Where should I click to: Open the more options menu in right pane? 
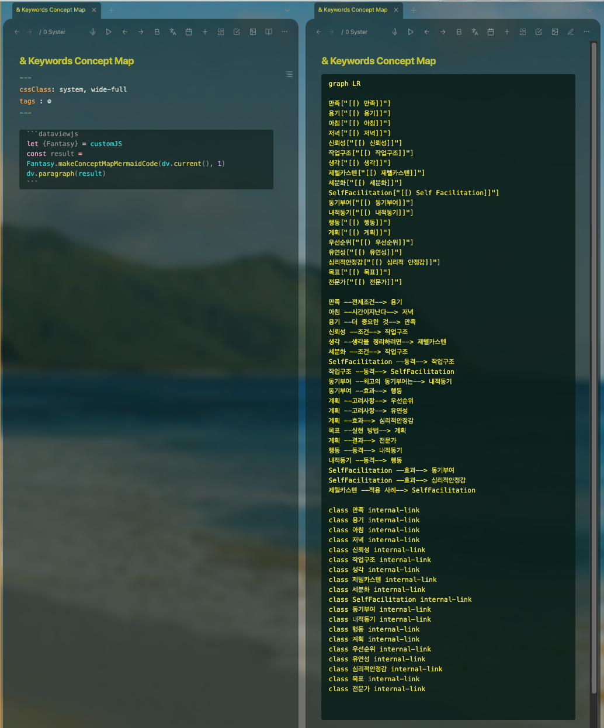click(586, 32)
